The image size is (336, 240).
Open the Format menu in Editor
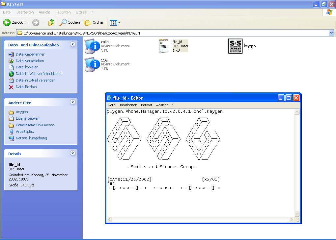147,105
